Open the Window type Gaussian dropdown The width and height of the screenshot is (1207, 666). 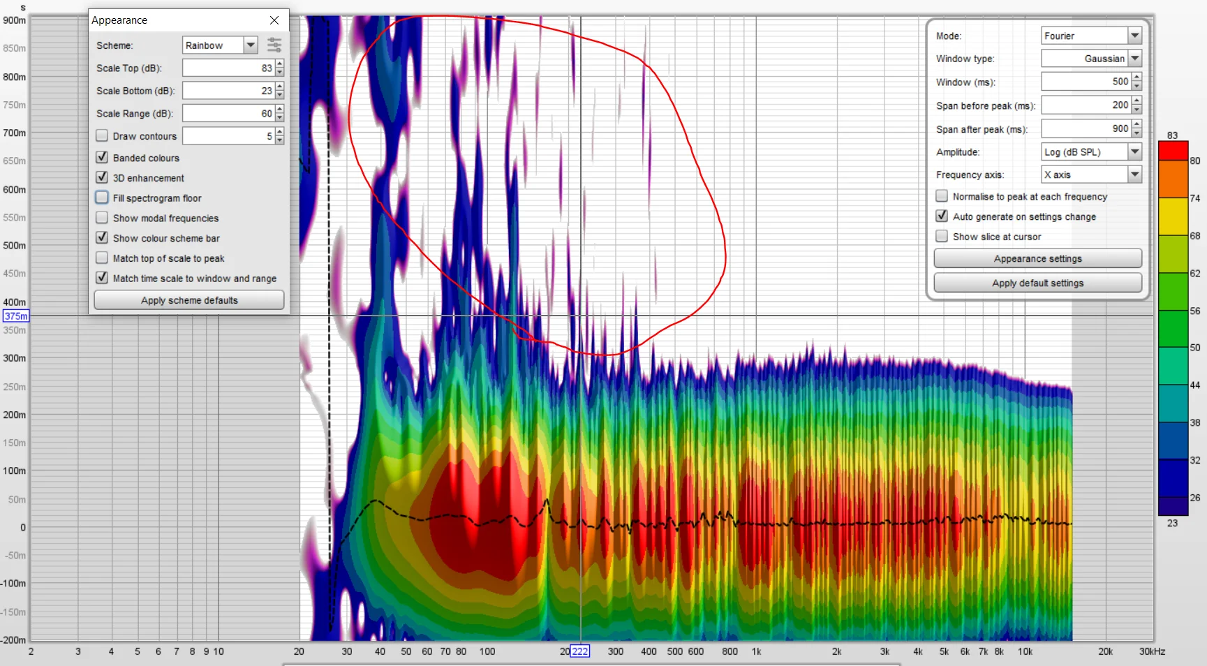pyautogui.click(x=1135, y=59)
